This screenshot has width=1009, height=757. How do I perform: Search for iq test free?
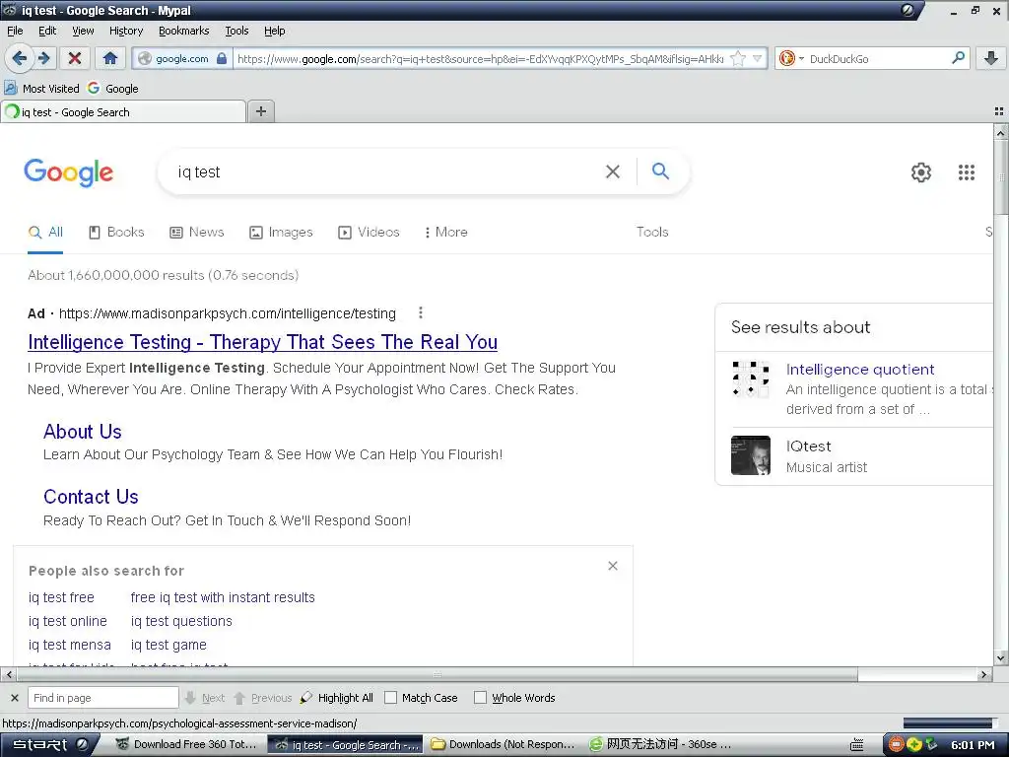tap(61, 597)
